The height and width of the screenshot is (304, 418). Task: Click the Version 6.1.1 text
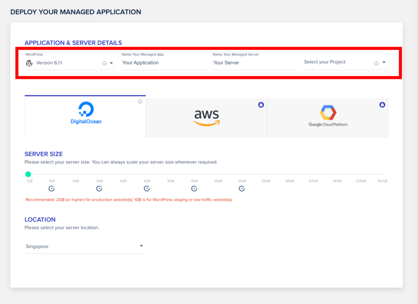point(49,63)
